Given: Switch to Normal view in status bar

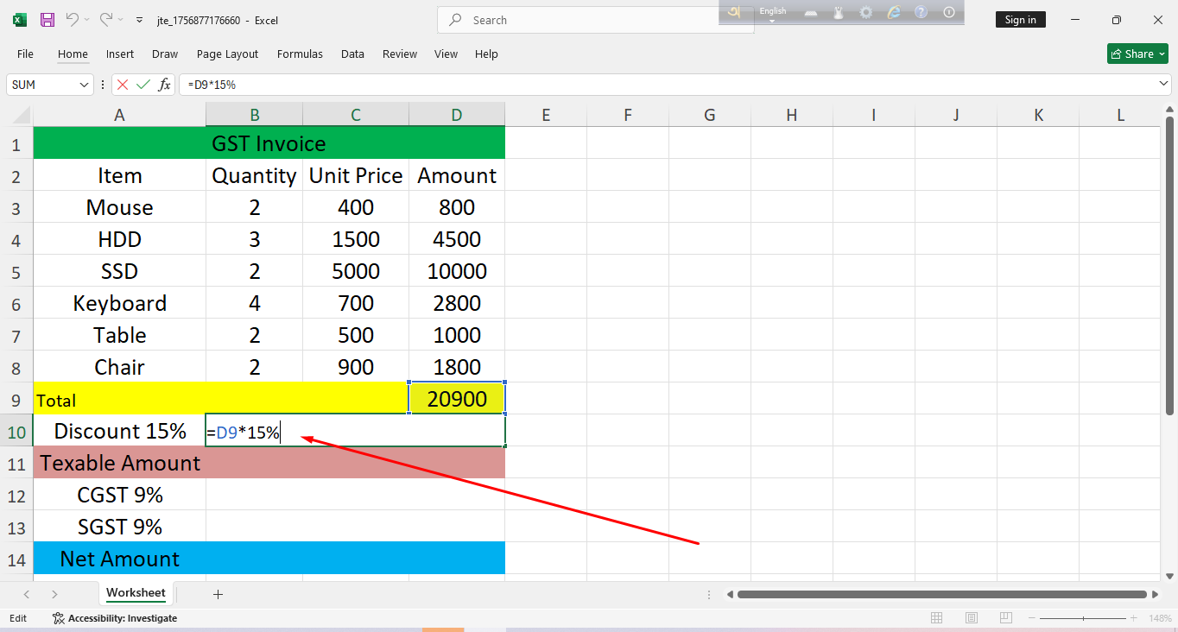Looking at the screenshot, I should [937, 618].
